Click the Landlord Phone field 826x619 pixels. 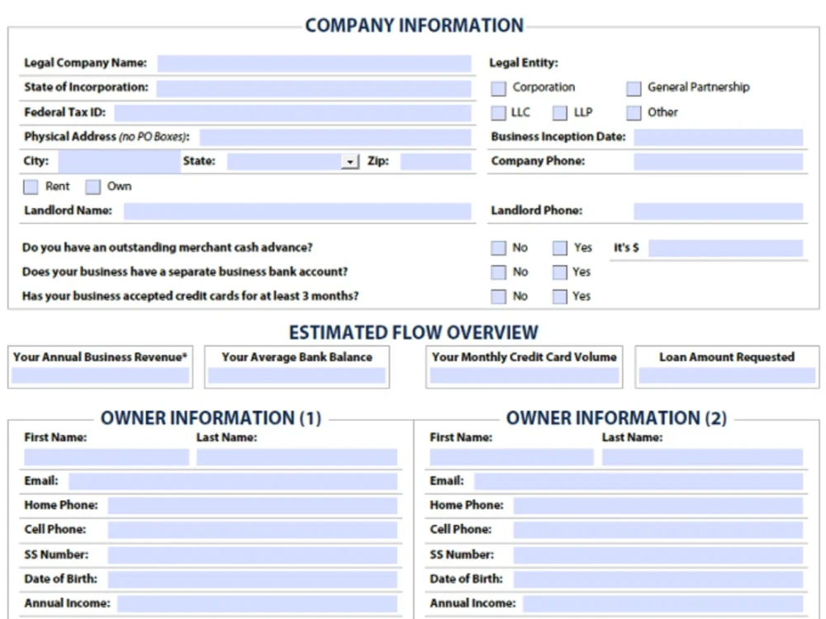click(719, 211)
